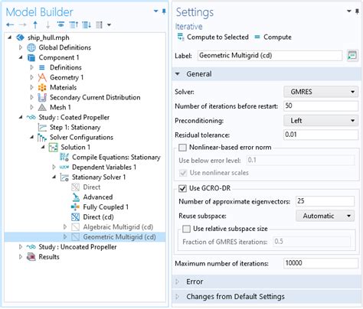The height and width of the screenshot is (309, 363).
Task: Open the Reuse subspace Automatic dropdown
Action: (x=325, y=216)
